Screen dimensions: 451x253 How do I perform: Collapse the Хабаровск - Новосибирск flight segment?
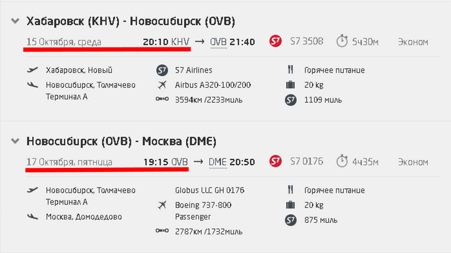14,21
